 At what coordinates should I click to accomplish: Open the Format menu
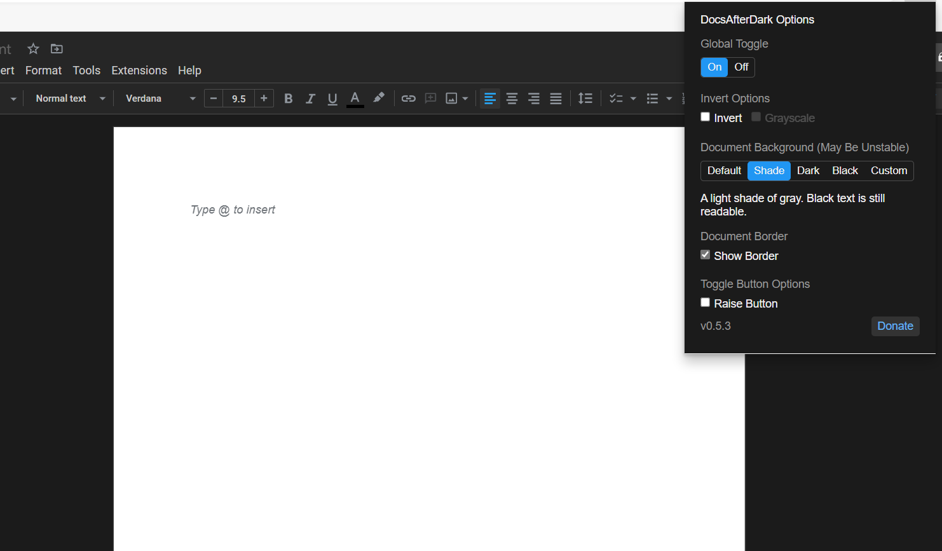tap(43, 71)
